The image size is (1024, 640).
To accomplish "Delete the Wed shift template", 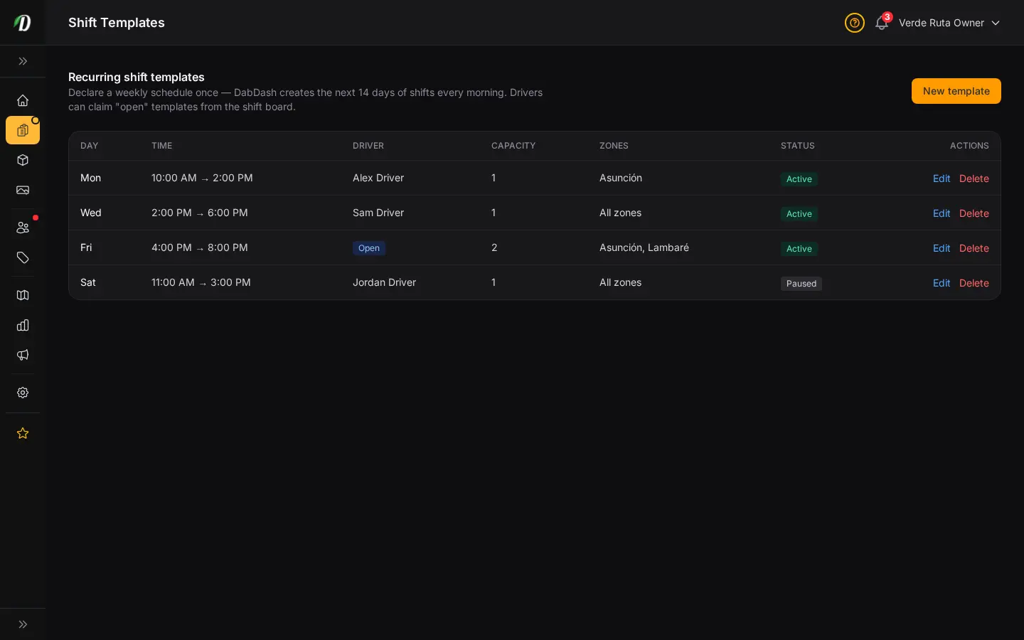I will pyautogui.click(x=974, y=213).
